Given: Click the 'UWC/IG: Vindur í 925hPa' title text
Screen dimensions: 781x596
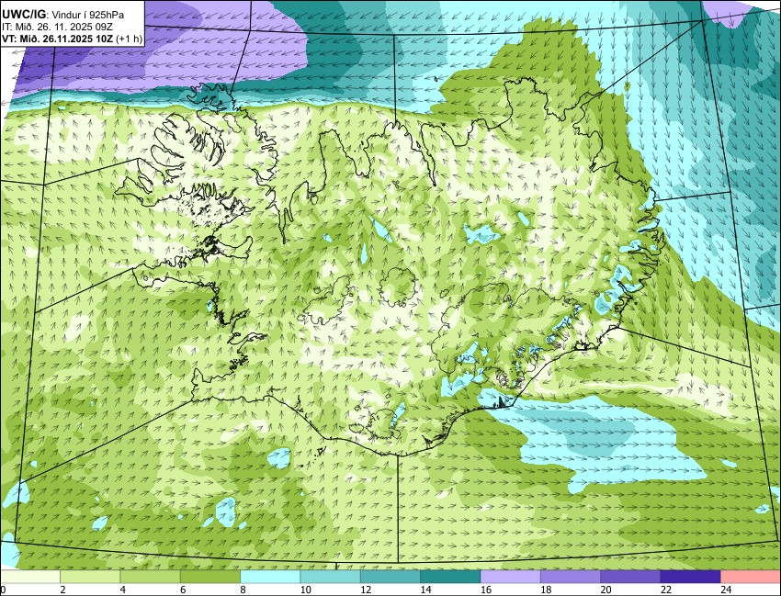Looking at the screenshot, I should pos(62,15).
